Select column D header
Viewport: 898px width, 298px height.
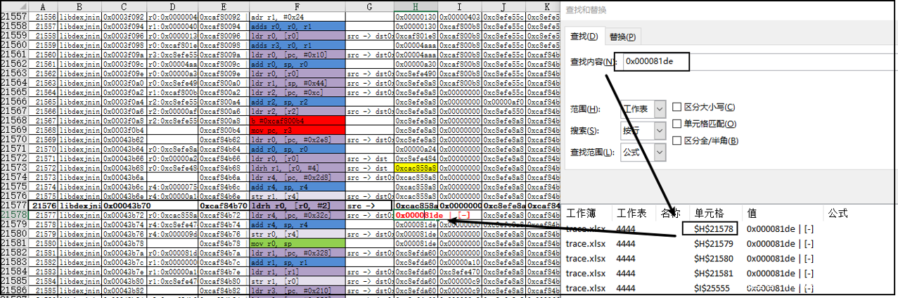[x=172, y=6]
